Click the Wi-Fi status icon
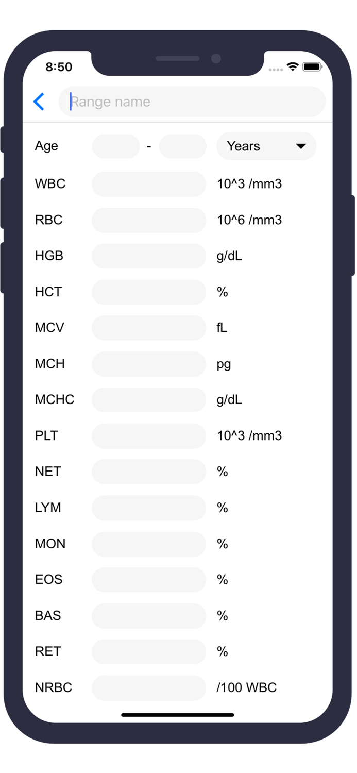The height and width of the screenshot is (773, 357). pyautogui.click(x=292, y=67)
